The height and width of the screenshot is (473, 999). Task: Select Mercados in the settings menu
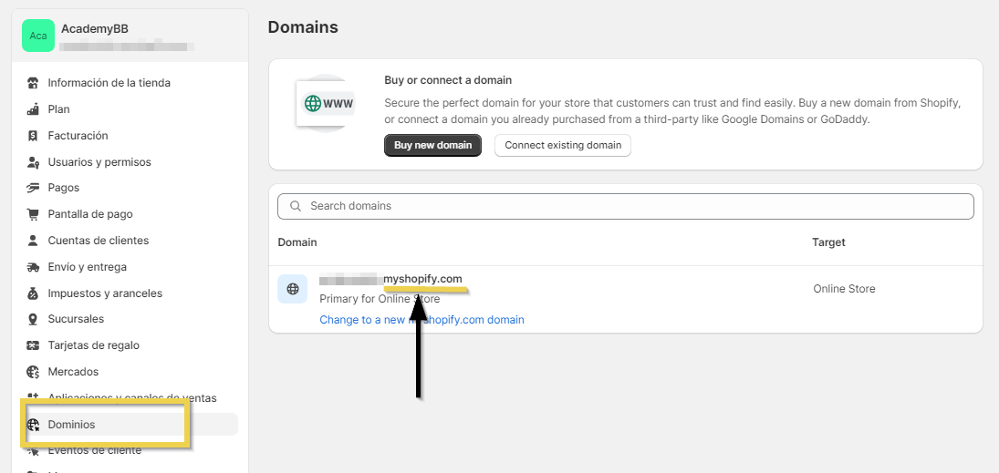pyautogui.click(x=73, y=372)
